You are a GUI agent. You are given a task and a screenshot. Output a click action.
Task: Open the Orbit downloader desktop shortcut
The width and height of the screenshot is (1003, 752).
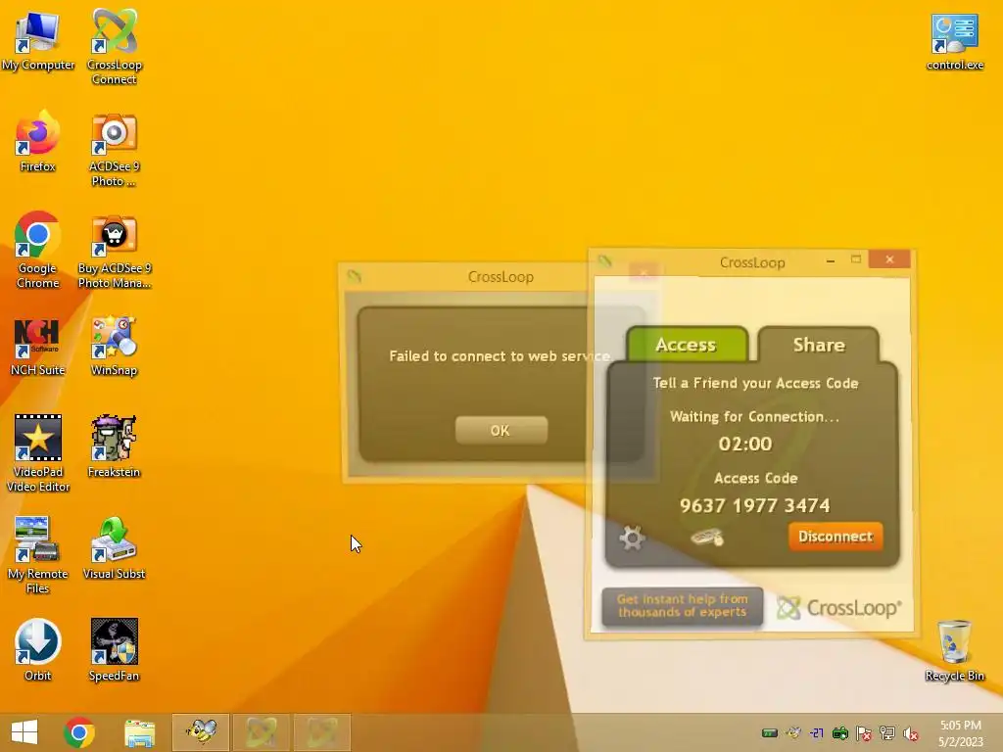pyautogui.click(x=38, y=650)
